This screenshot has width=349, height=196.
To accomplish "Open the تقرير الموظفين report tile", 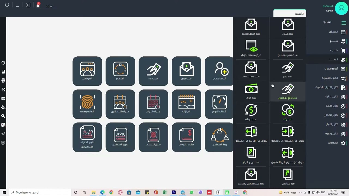I will tap(120, 137).
